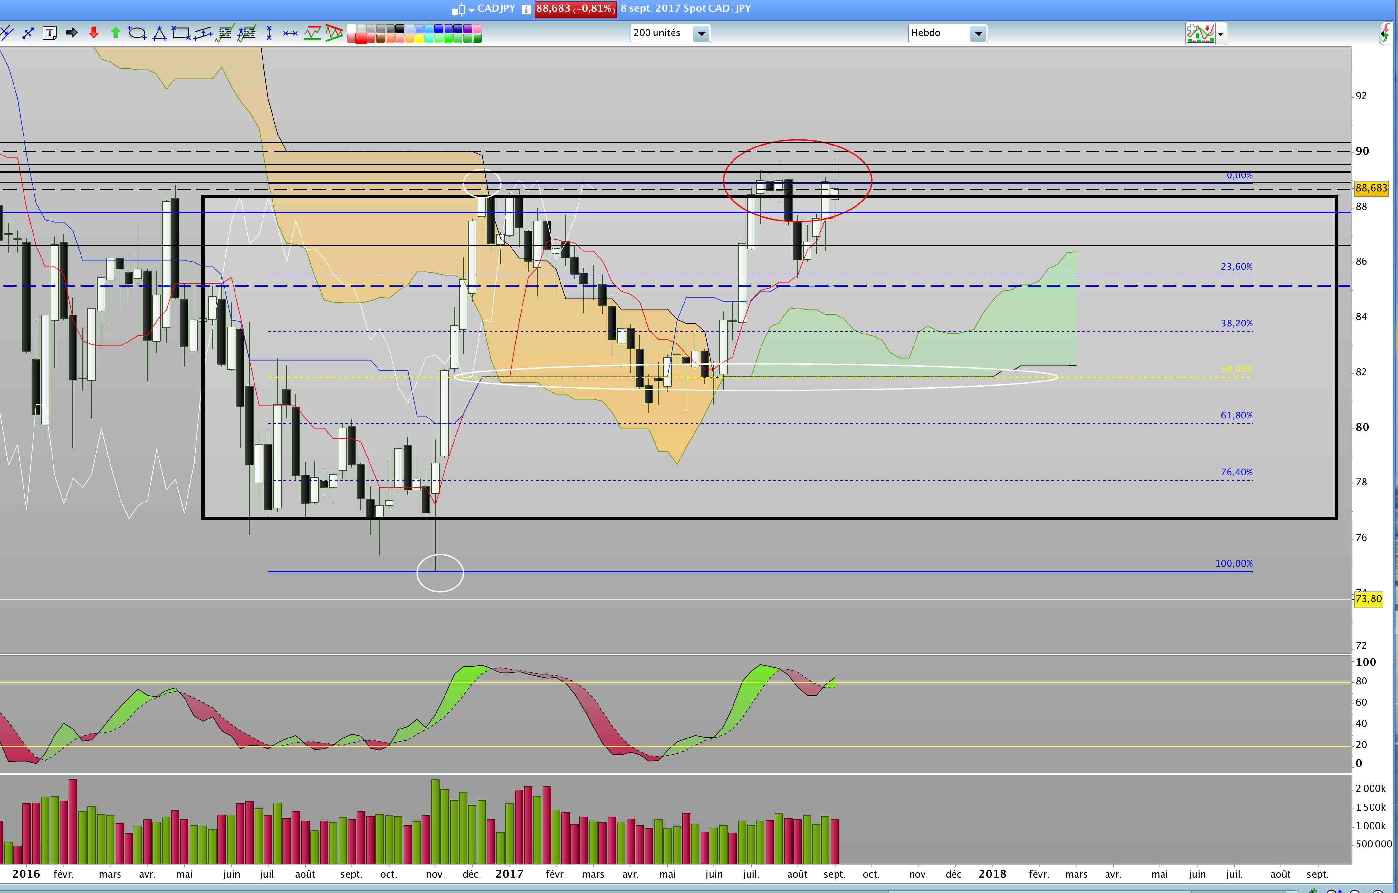Click the 88,683 current price label

1371,188
